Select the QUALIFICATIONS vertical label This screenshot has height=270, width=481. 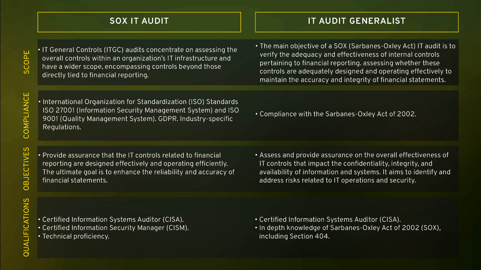tap(27, 227)
